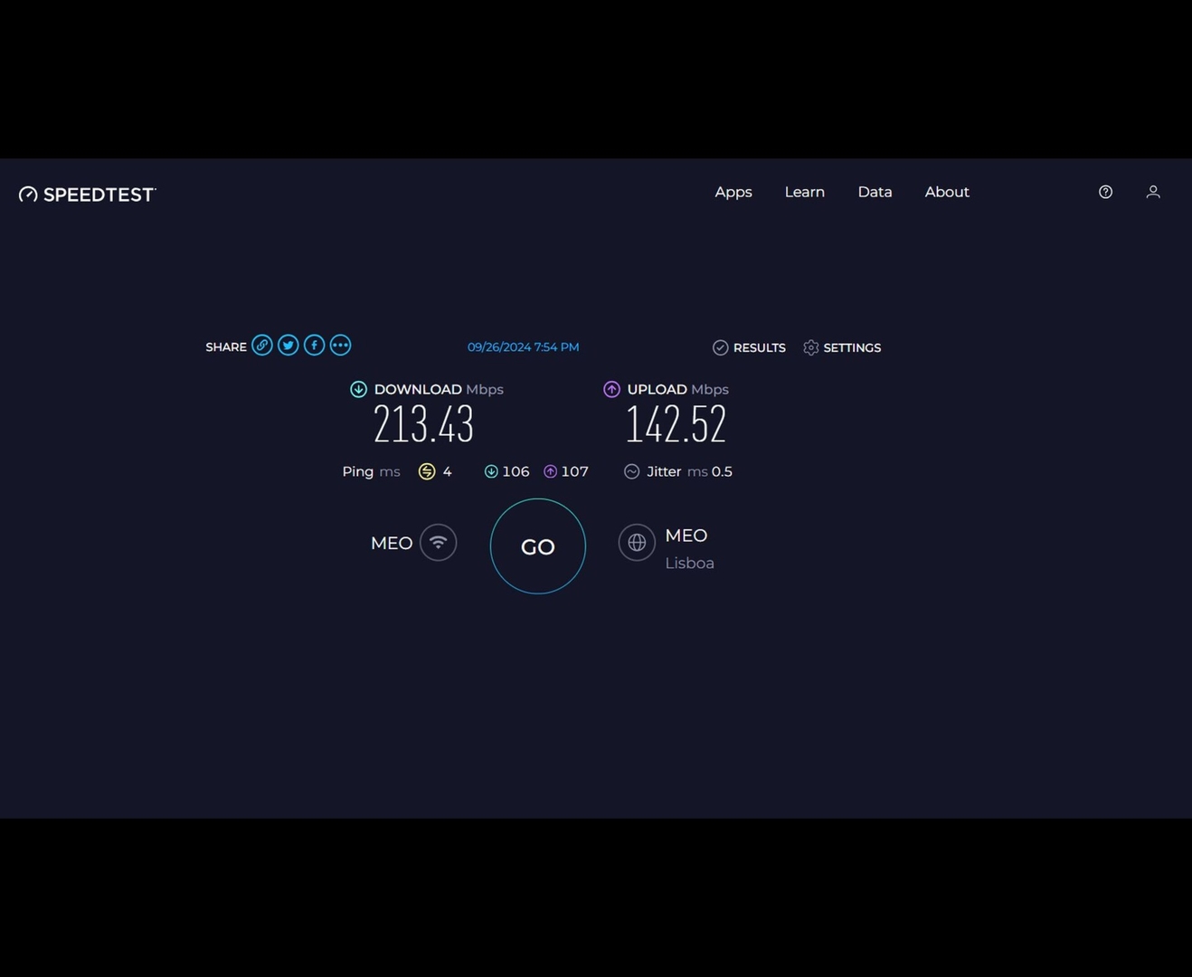The width and height of the screenshot is (1192, 977).
Task: Open the user account icon
Action: pos(1153,192)
